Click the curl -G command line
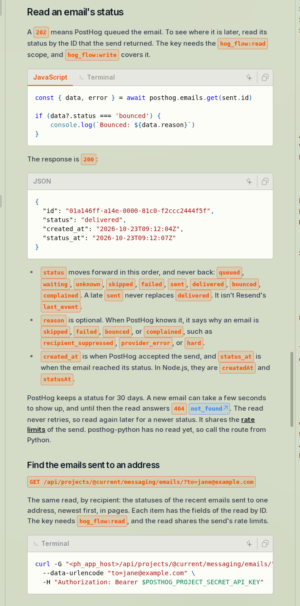The image size is (300, 606). 154,564
